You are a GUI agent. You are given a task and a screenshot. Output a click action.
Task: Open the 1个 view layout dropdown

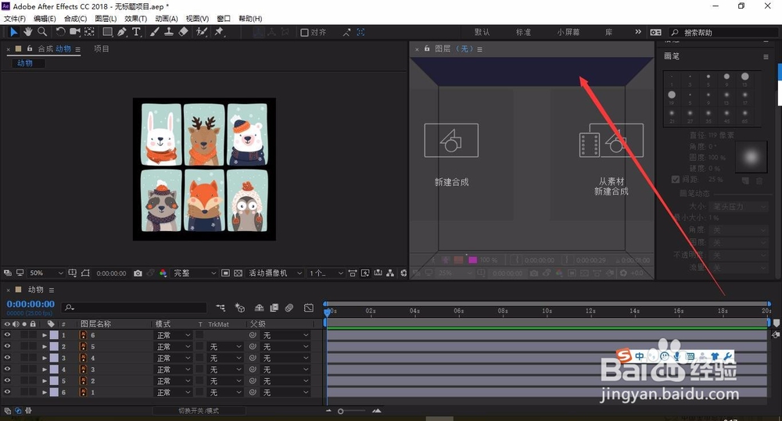(326, 273)
